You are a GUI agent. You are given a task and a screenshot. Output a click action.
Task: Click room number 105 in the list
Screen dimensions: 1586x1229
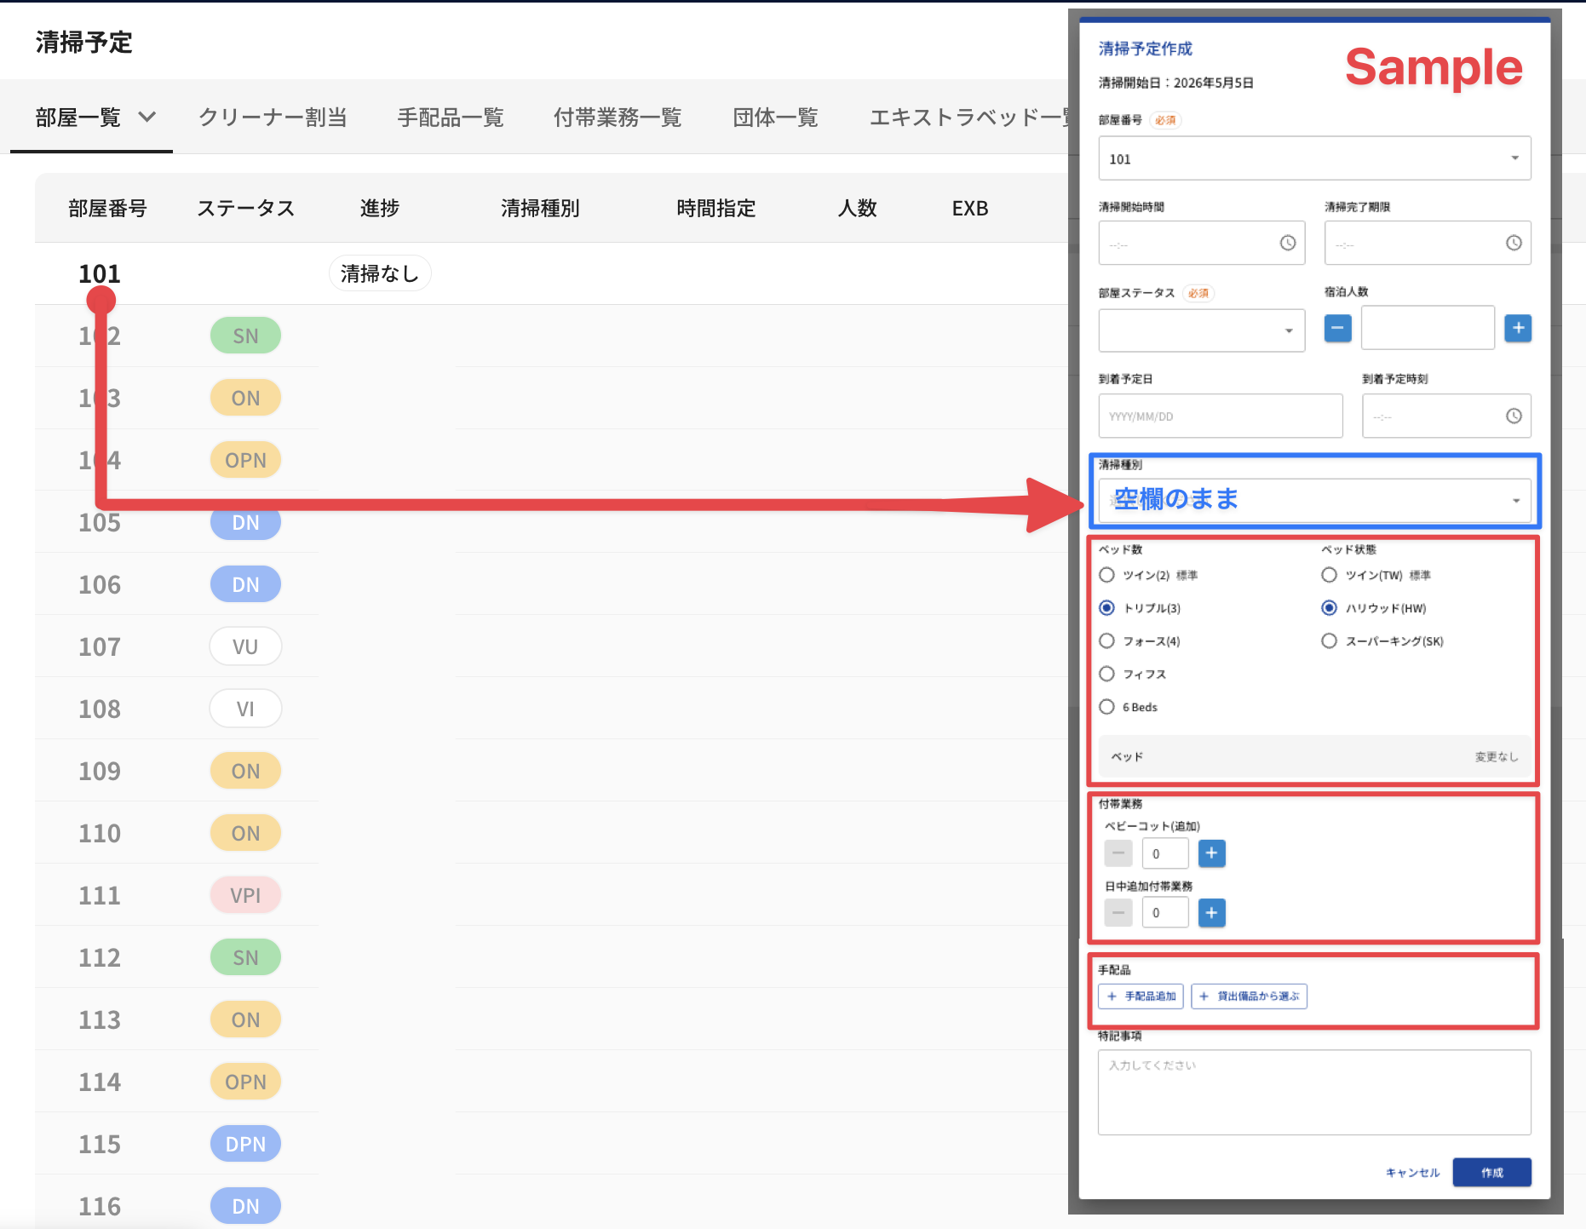[100, 522]
